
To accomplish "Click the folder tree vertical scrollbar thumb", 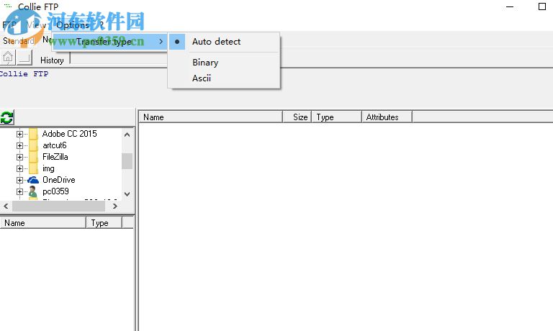I will click(127, 161).
